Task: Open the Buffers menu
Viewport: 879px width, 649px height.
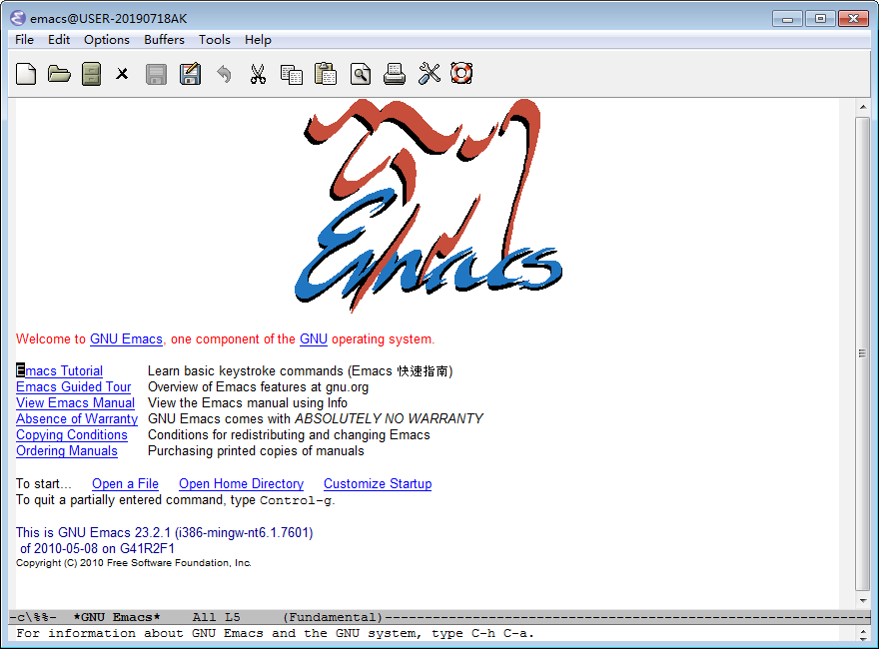Action: pyautogui.click(x=164, y=40)
